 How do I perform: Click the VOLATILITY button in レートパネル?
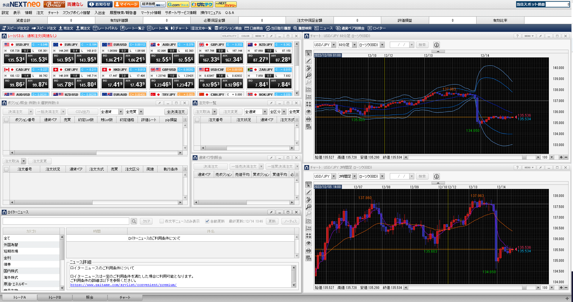[229, 36]
